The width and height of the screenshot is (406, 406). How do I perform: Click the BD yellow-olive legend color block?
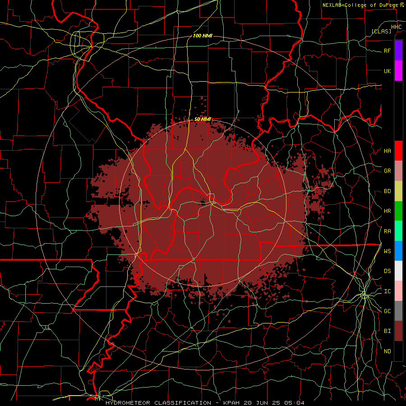point(398,191)
